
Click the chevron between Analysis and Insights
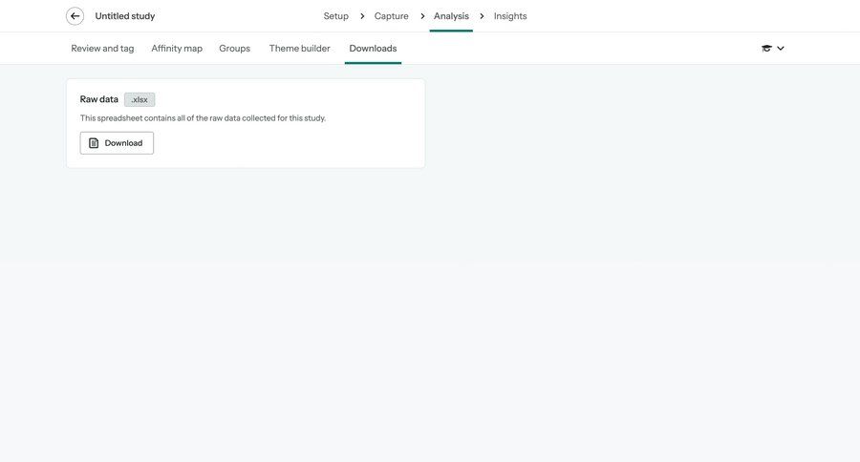(482, 16)
